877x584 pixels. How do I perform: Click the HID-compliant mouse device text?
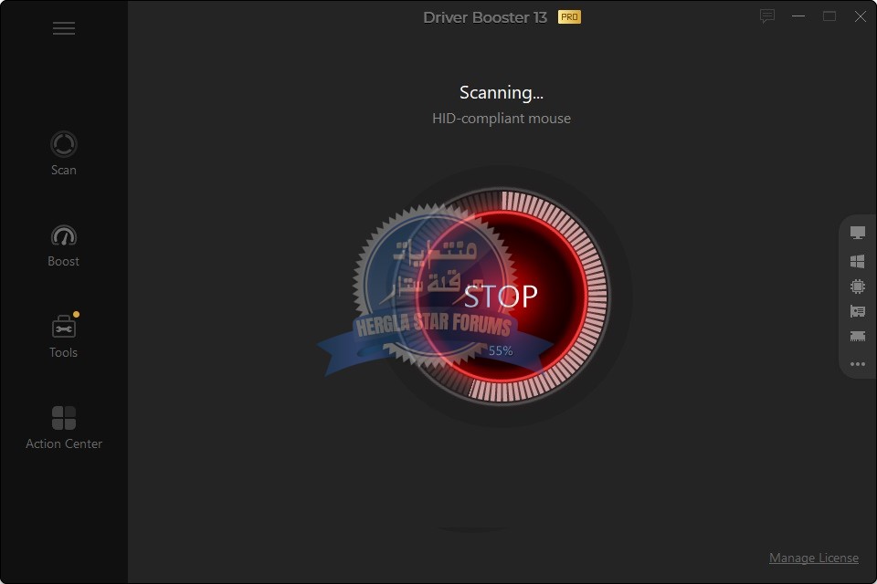(501, 119)
